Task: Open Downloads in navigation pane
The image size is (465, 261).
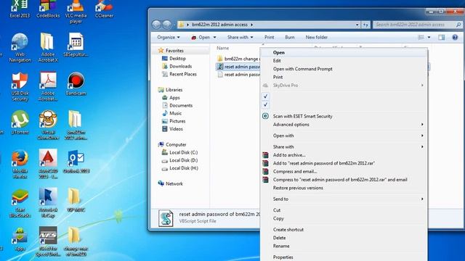Action: click(x=177, y=66)
